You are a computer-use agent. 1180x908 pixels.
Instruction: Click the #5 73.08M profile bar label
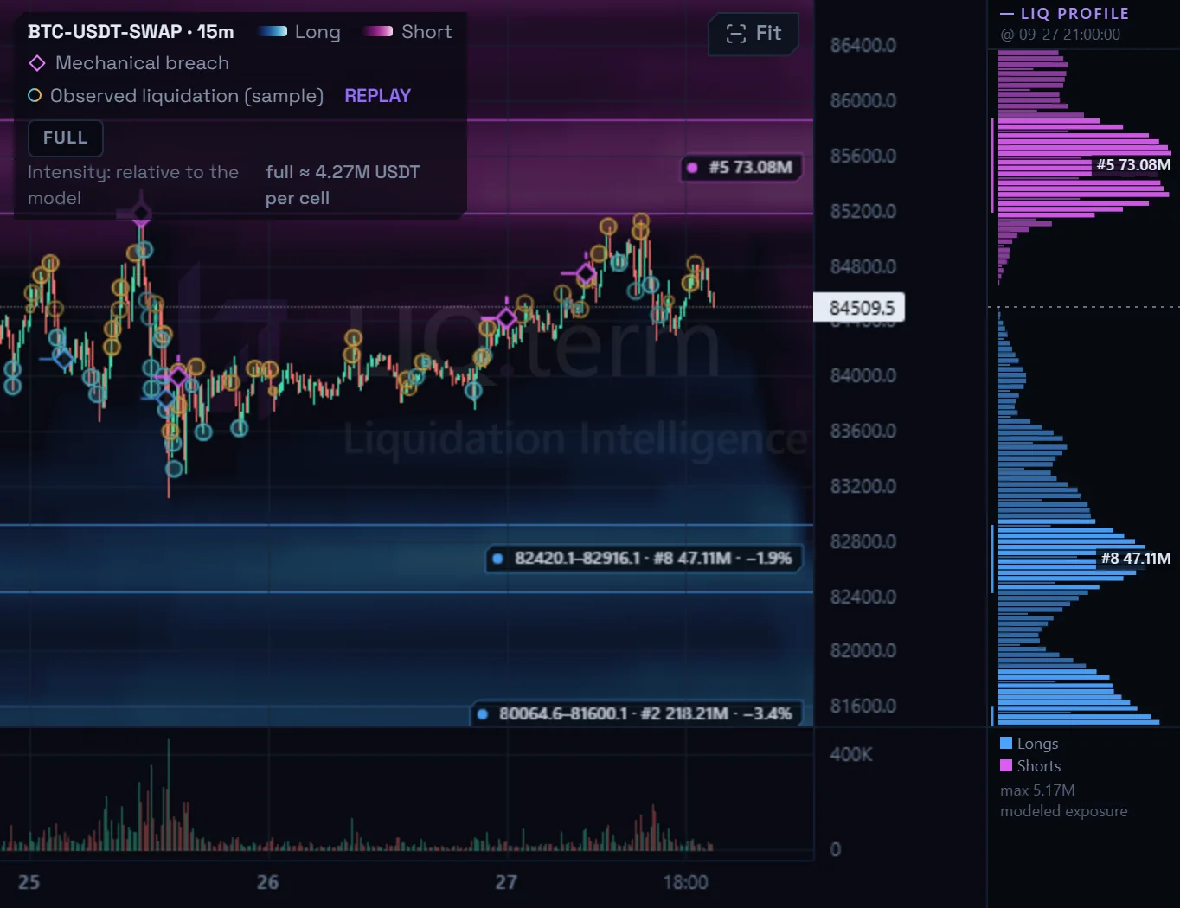click(x=1133, y=165)
